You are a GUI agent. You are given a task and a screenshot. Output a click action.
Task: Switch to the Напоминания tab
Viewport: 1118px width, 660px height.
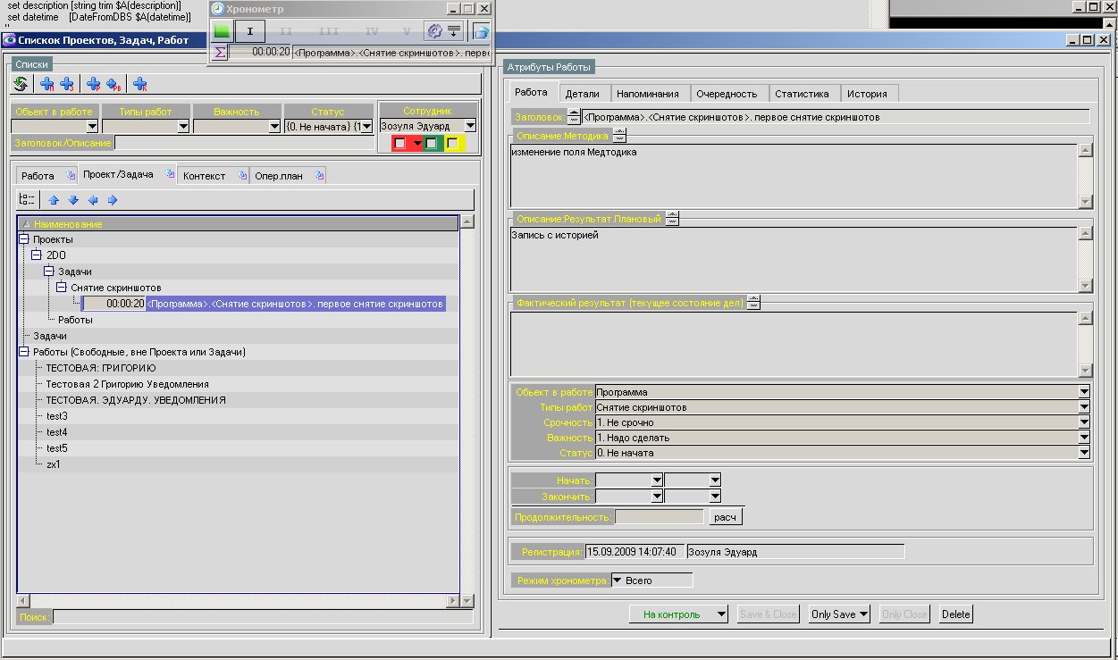(x=649, y=94)
